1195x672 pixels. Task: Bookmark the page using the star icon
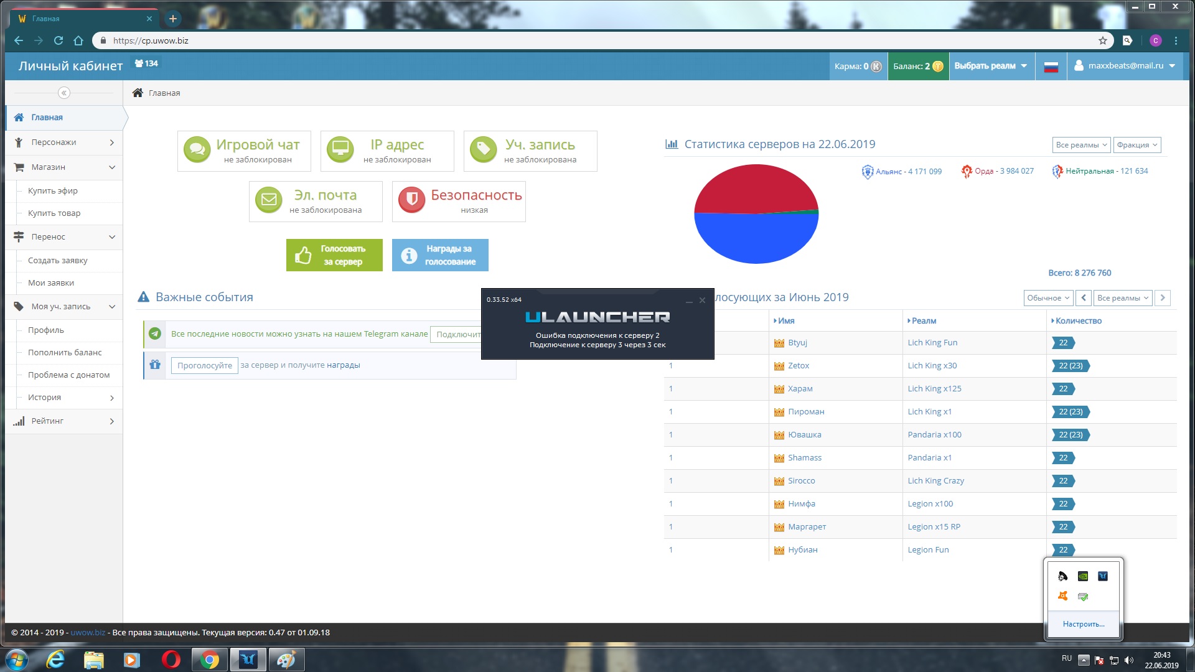coord(1103,40)
